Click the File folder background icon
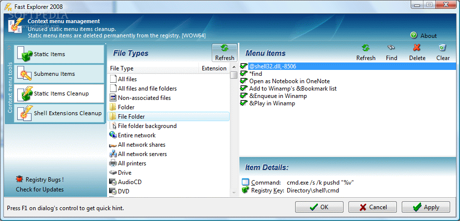The image size is (460, 221). coord(113,126)
